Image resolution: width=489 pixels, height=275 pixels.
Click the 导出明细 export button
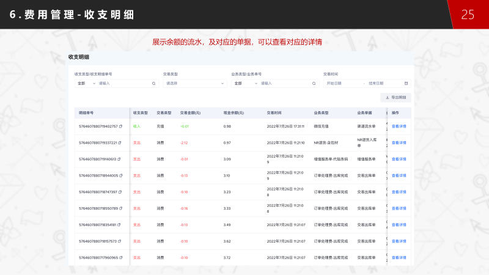click(x=396, y=97)
